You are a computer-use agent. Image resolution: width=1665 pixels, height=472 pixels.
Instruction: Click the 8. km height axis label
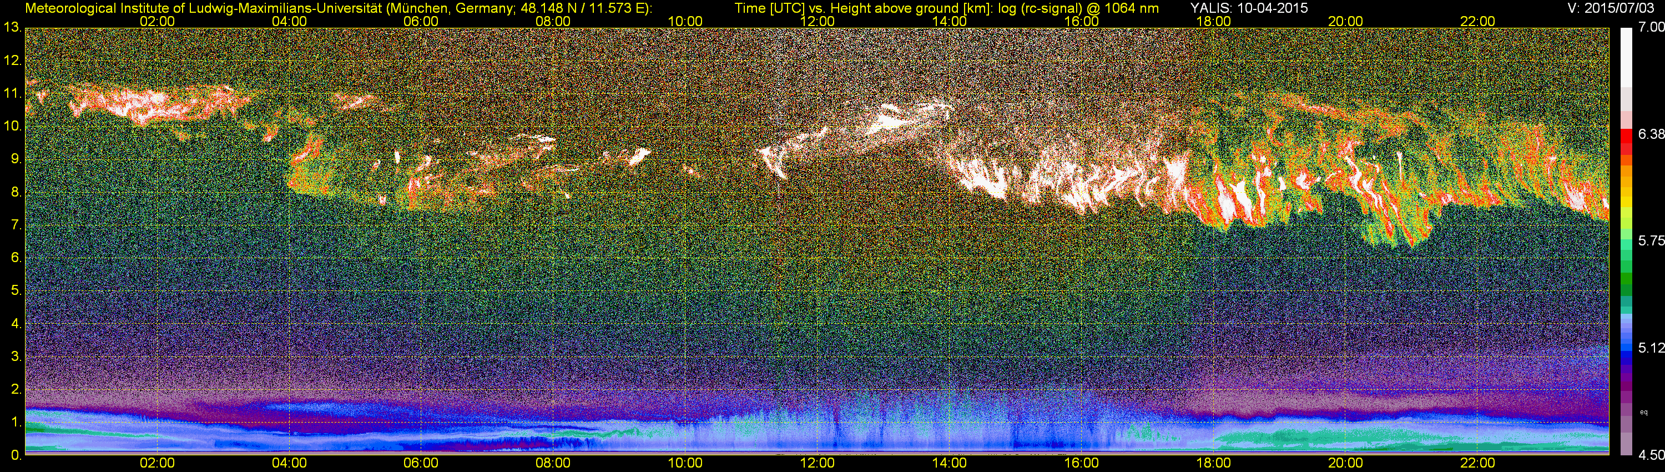16,192
